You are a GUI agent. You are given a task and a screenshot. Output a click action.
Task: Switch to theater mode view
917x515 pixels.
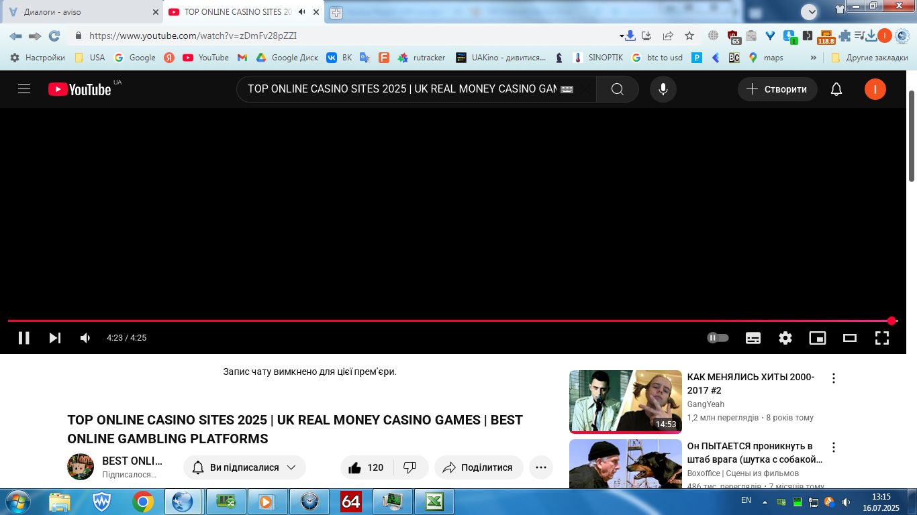tap(850, 338)
